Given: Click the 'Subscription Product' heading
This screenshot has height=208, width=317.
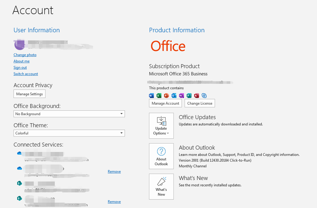Looking at the screenshot, I should coord(174,66).
